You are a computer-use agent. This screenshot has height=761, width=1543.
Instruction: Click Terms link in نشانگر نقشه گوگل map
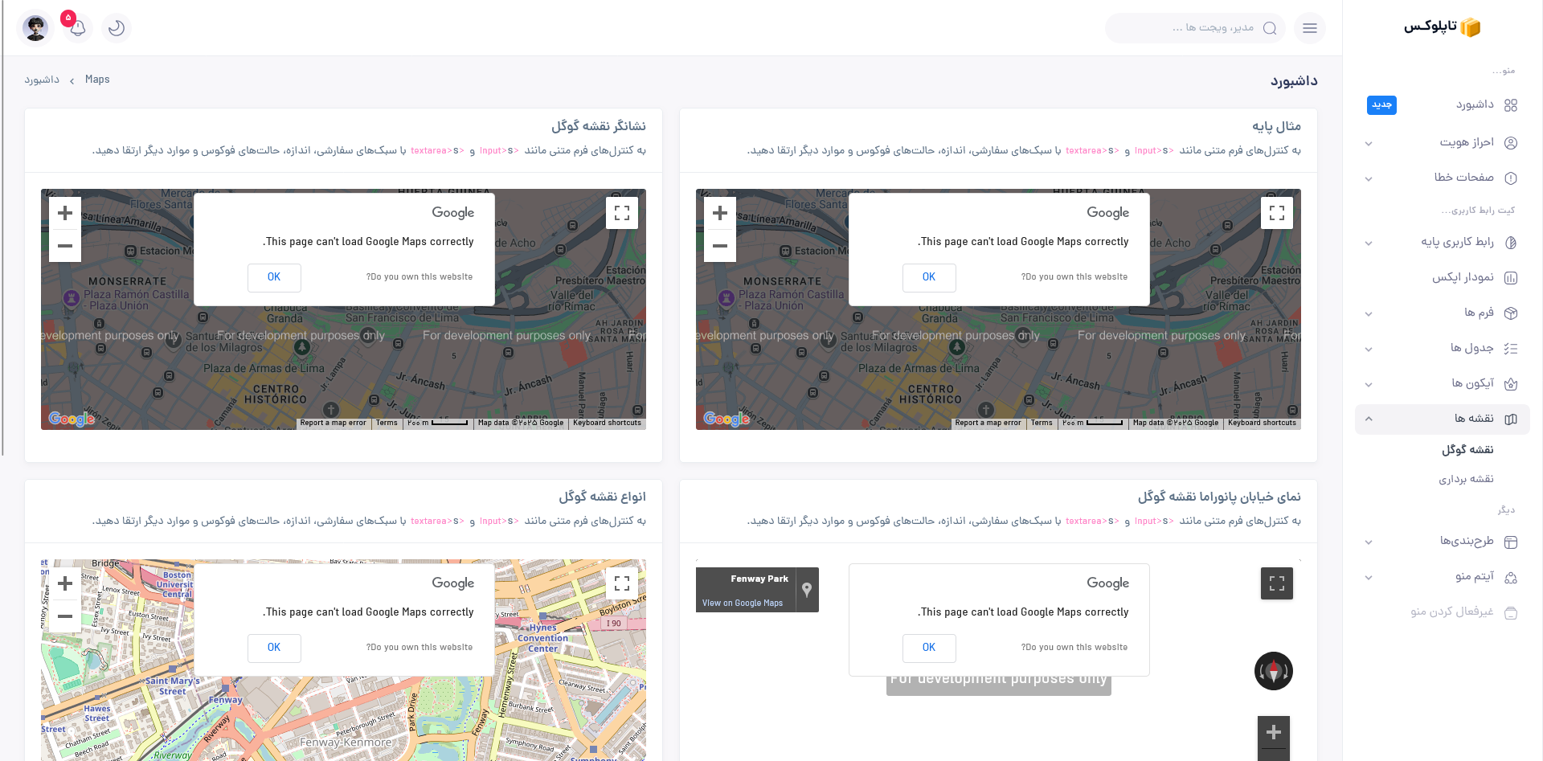(x=387, y=423)
